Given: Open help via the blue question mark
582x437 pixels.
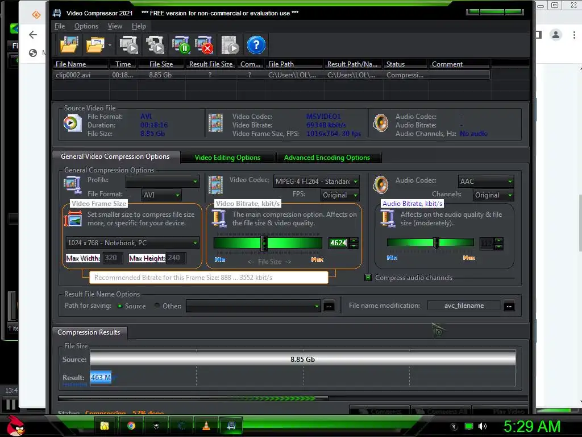Looking at the screenshot, I should (x=256, y=45).
